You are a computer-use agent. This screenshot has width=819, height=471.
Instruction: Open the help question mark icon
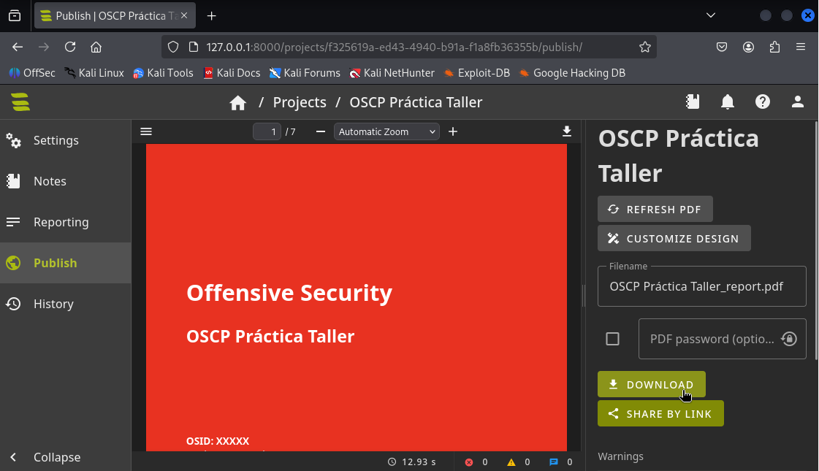tap(763, 102)
